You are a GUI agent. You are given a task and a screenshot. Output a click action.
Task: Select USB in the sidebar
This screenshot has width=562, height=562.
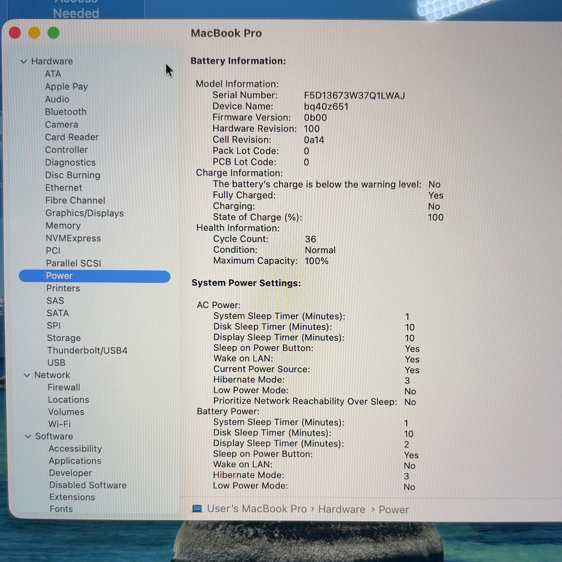tap(56, 362)
